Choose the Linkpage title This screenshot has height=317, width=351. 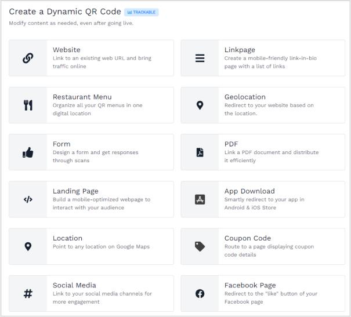click(x=240, y=50)
